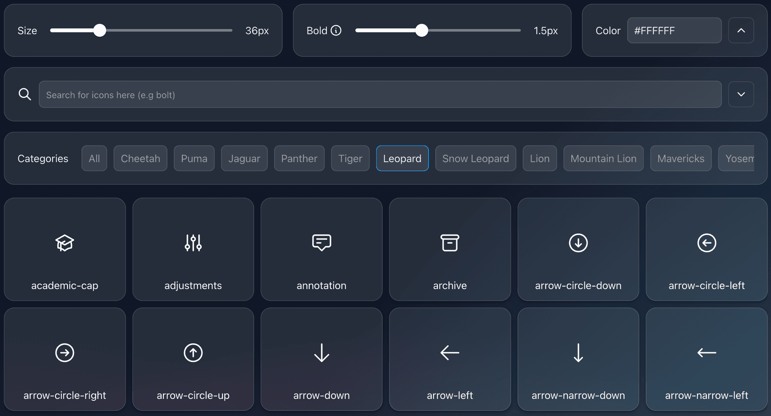Switch to the Snow Leopard category

coord(475,158)
